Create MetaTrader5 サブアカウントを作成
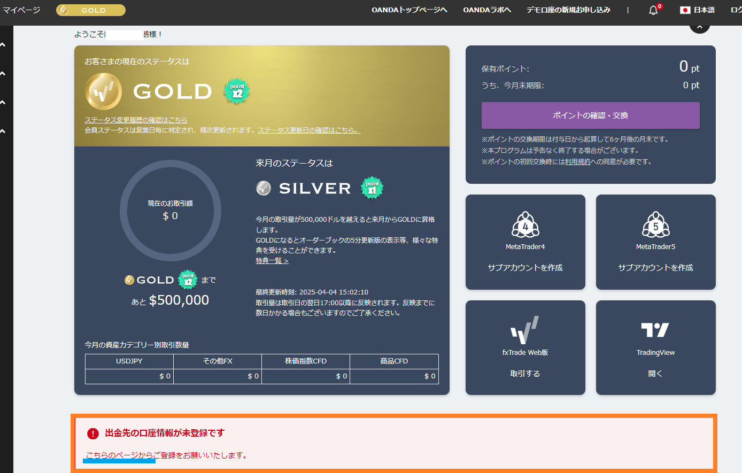This screenshot has height=473, width=742. click(656, 268)
